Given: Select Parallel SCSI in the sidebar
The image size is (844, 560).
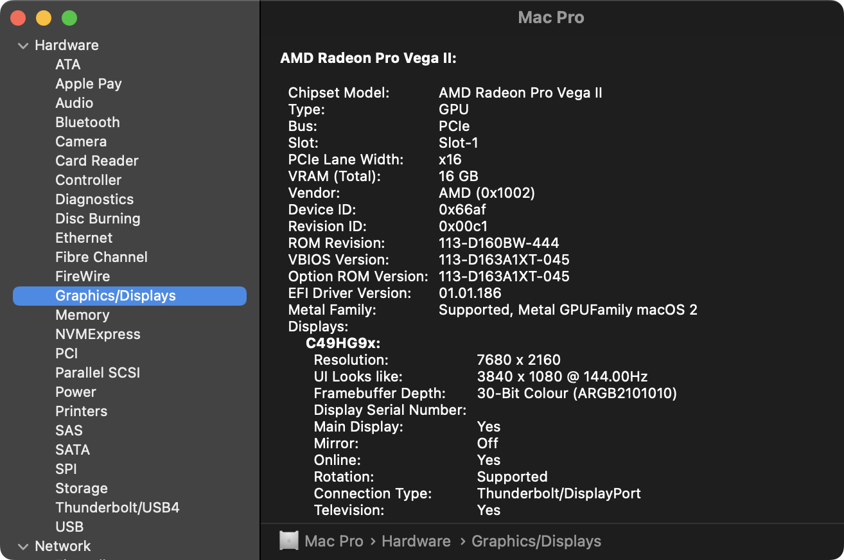Looking at the screenshot, I should (98, 372).
